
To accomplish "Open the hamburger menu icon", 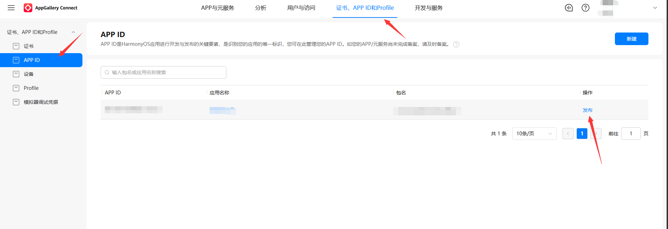I will tap(11, 8).
